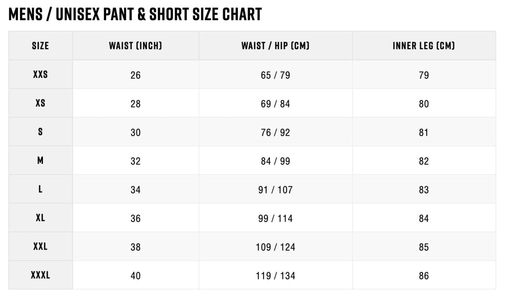Select the XXS size row label
The width and height of the screenshot is (505, 302).
[40, 75]
